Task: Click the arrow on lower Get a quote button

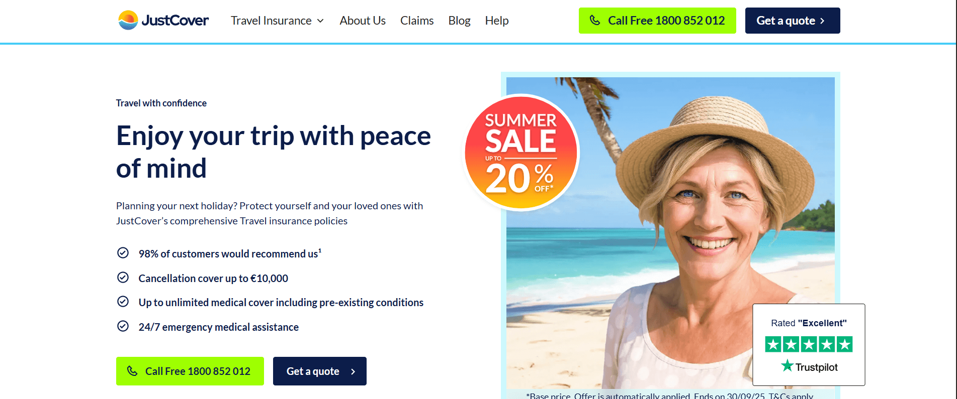Action: pos(353,371)
